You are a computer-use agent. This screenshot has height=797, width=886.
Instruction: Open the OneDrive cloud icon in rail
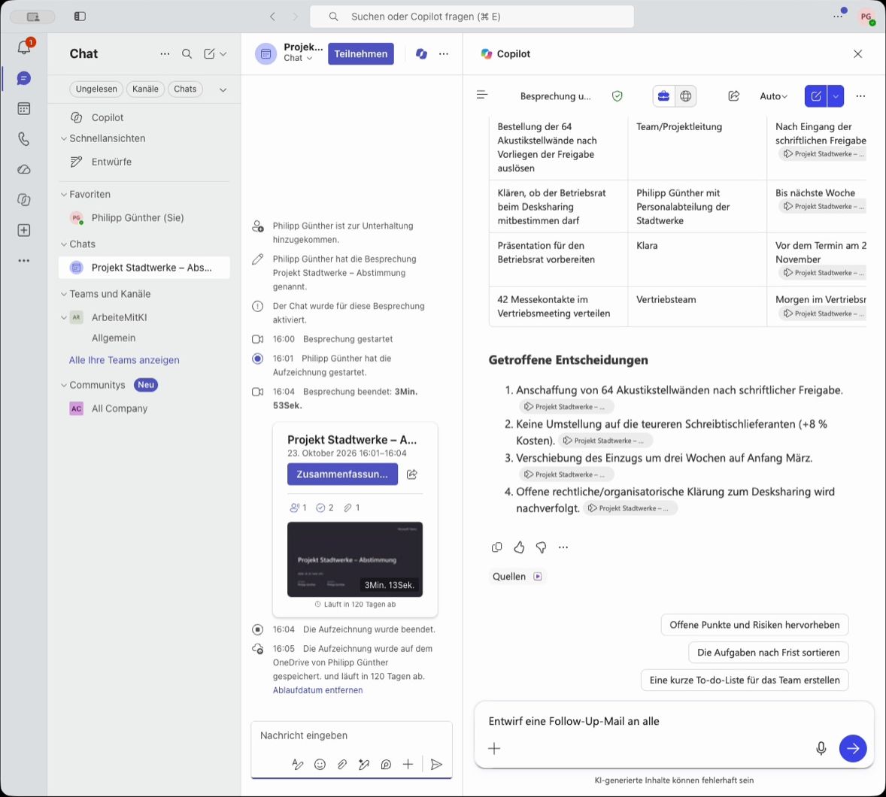coord(24,169)
